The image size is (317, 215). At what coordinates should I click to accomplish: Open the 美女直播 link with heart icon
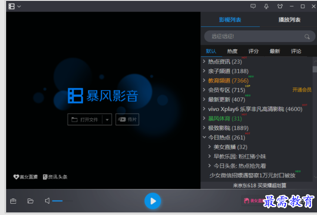26,177
